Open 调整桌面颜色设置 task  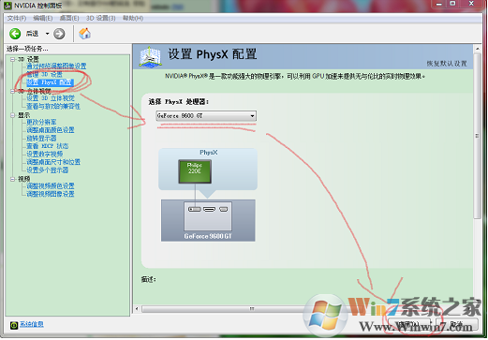pos(51,130)
